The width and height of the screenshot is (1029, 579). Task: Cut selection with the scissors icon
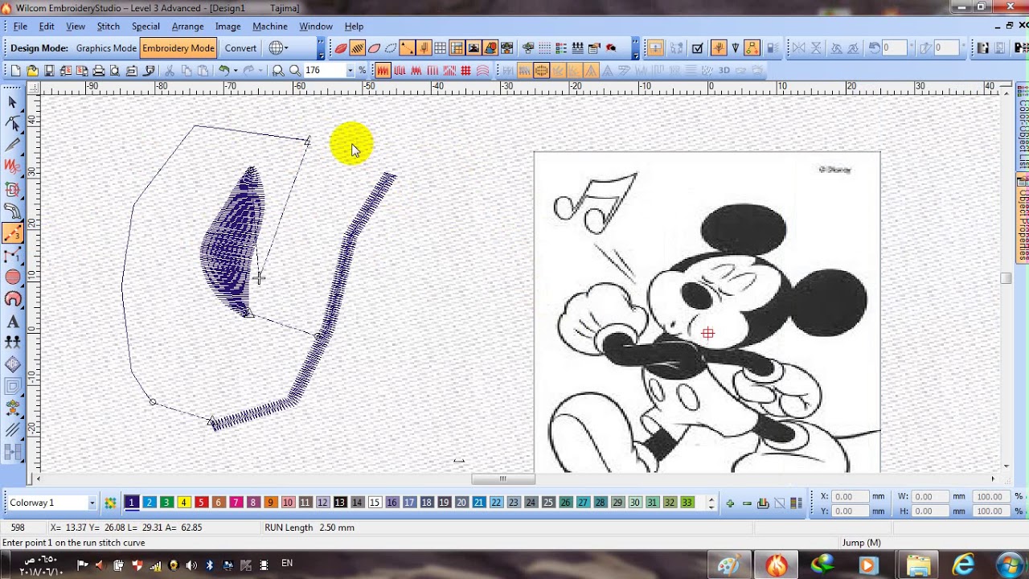170,71
